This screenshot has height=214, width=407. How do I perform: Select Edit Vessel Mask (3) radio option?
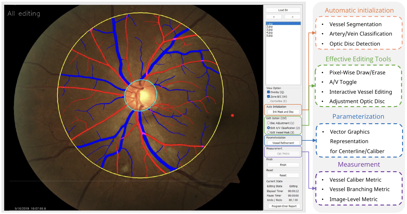pyautogui.click(x=268, y=132)
